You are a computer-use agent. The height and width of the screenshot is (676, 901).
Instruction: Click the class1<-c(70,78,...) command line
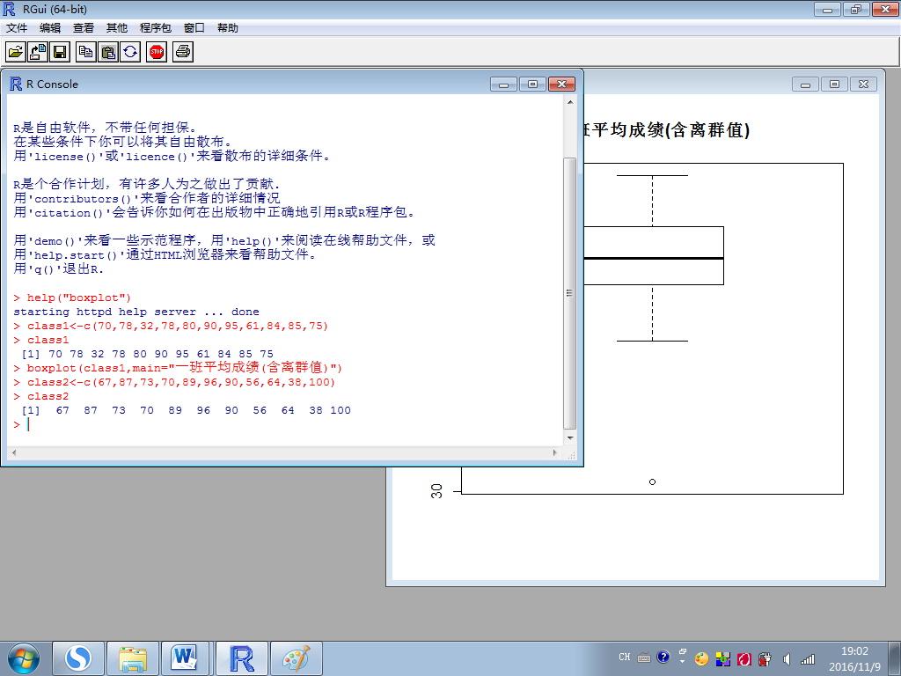click(x=171, y=326)
